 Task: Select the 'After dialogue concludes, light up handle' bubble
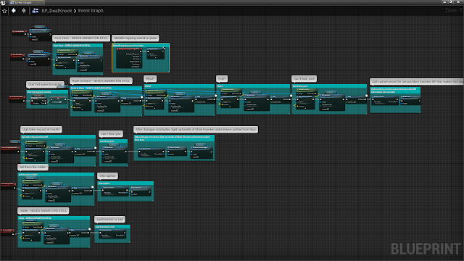coord(196,129)
